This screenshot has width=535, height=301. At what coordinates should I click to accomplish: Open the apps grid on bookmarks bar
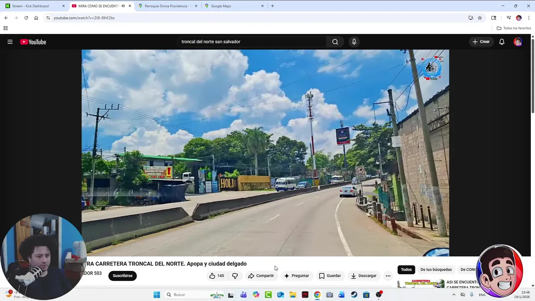coord(5,28)
